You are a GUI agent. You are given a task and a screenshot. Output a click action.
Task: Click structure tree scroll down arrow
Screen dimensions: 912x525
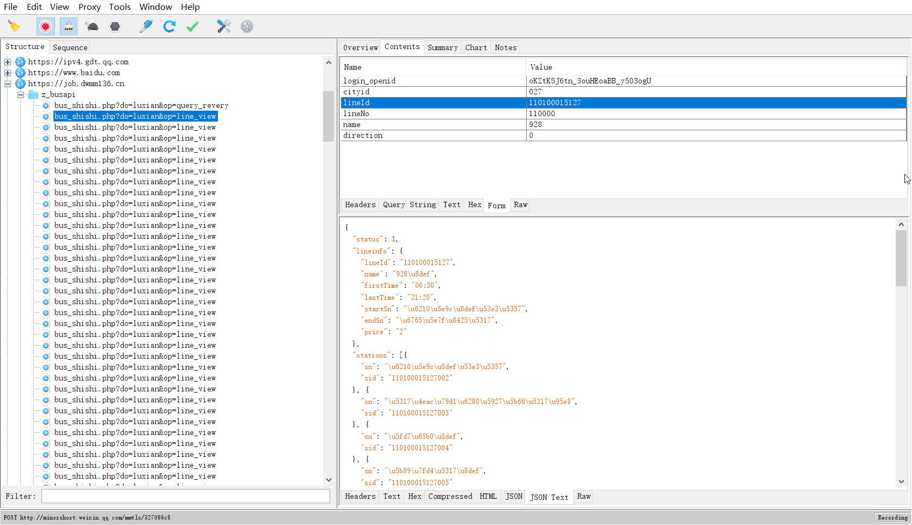click(x=329, y=480)
